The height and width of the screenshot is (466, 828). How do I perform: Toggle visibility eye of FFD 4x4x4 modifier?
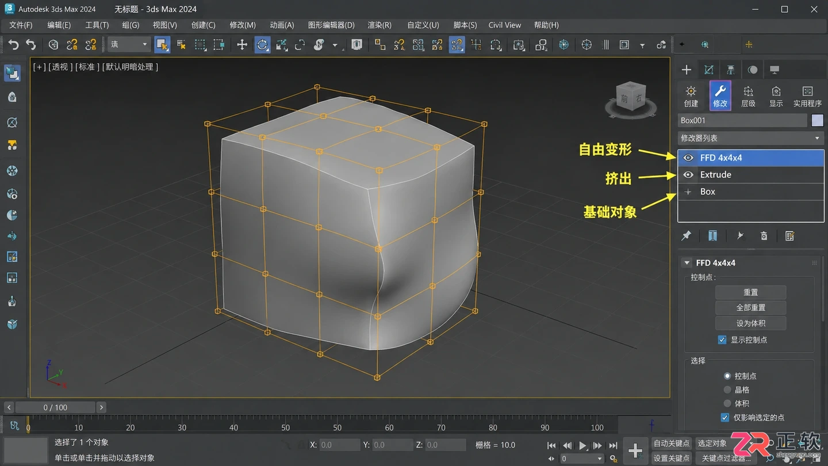pyautogui.click(x=688, y=158)
